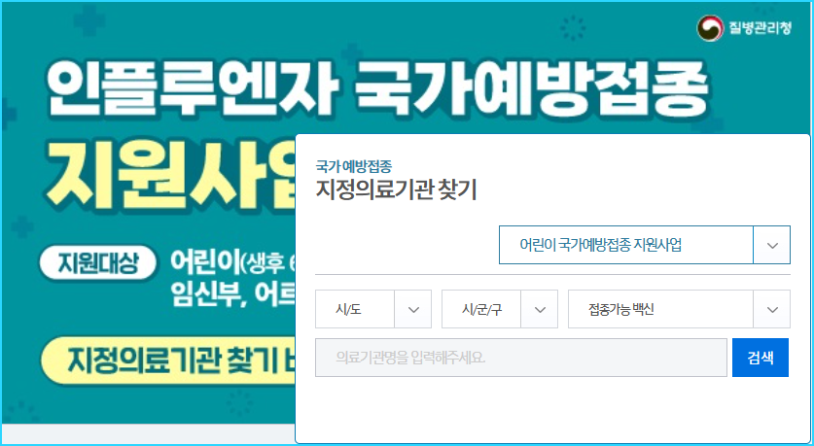Image resolution: width=814 pixels, height=446 pixels.
Task: Click the 질병관리청 logo
Action: pos(743,28)
